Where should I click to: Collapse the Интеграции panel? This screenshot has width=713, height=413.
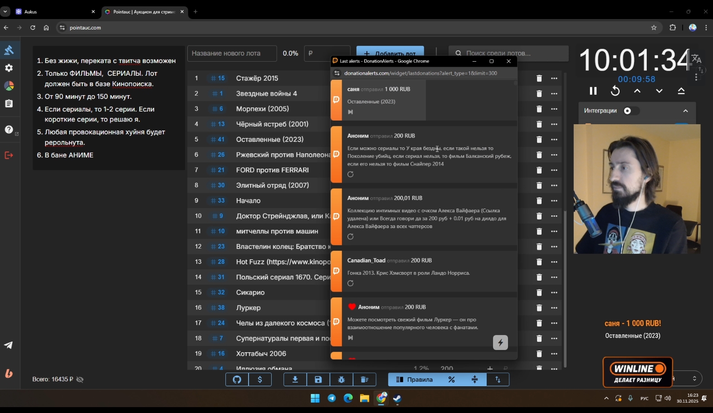pos(685,111)
